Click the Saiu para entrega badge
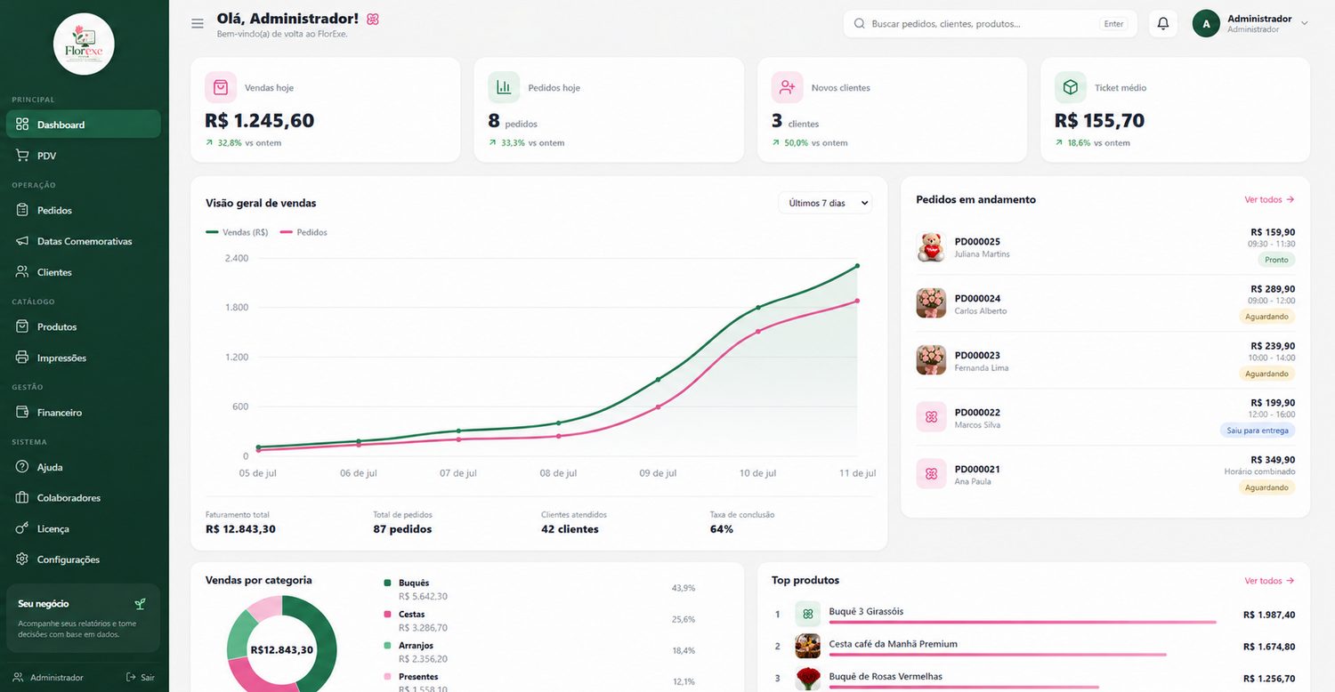1335x692 pixels. pyautogui.click(x=1257, y=430)
